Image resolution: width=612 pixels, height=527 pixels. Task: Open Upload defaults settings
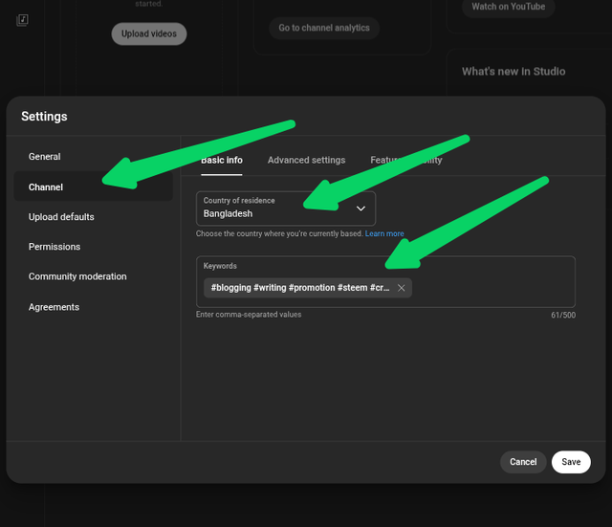point(61,217)
